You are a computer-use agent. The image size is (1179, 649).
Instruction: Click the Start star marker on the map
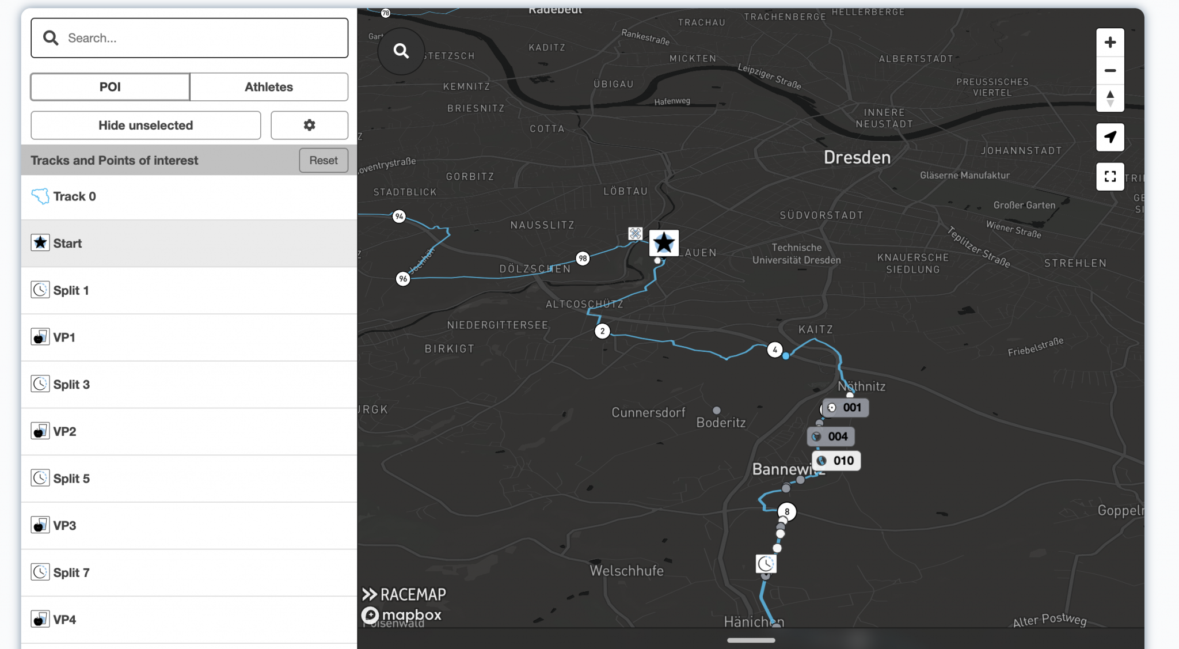664,242
